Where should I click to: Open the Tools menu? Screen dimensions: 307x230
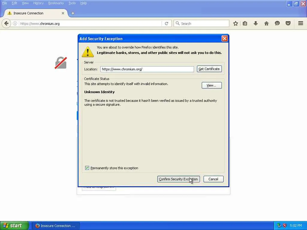72,3
